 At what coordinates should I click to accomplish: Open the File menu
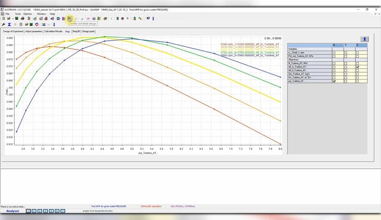pos(7,14)
